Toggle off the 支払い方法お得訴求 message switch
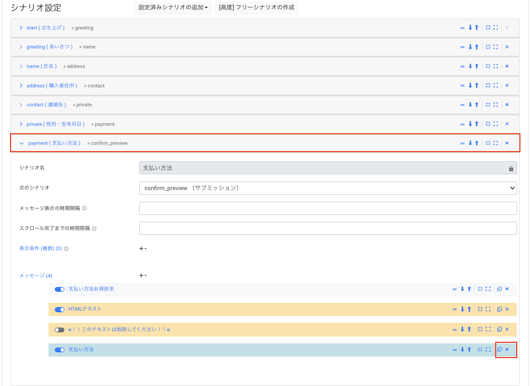The height and width of the screenshot is (386, 531). click(x=60, y=289)
